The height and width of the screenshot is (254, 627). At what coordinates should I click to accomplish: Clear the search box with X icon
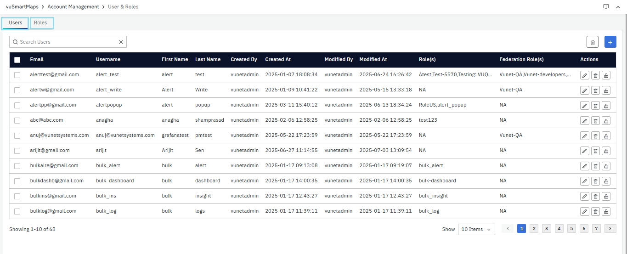[x=121, y=42]
